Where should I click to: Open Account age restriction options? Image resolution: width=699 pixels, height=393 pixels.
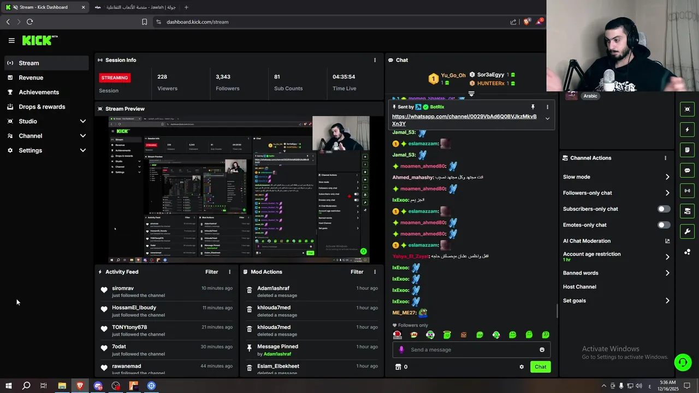pos(617,257)
